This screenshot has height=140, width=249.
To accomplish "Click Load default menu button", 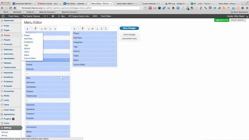I will [129, 38].
